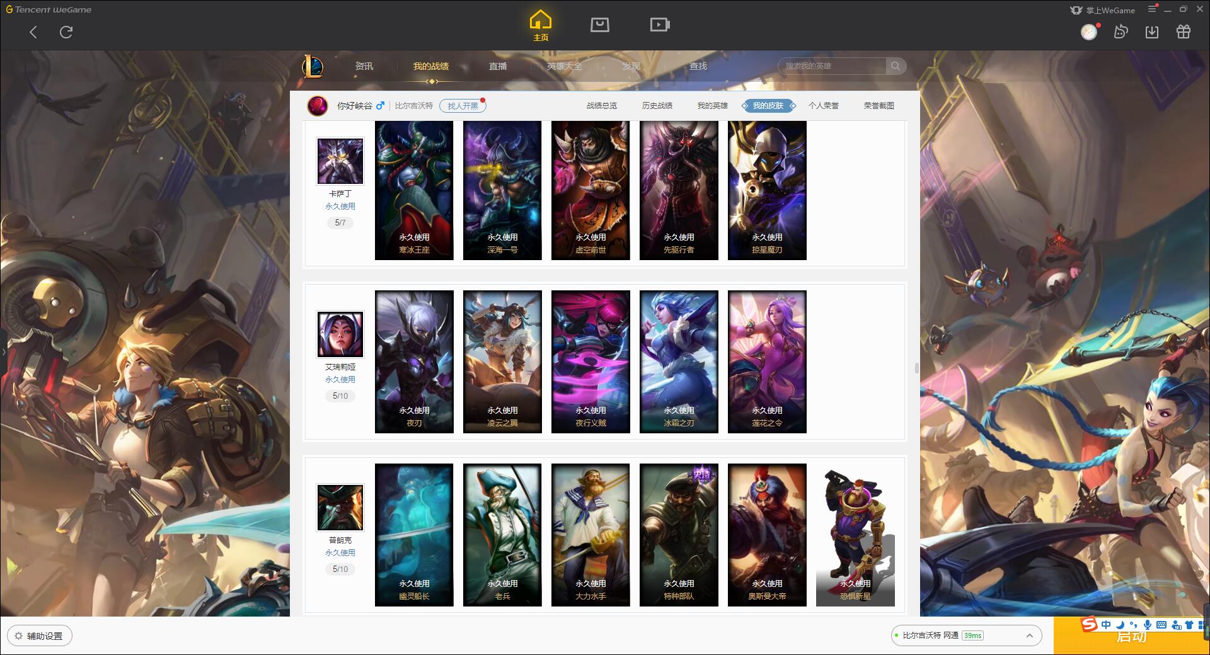Click the 普朗克 hero portrait
This screenshot has width=1210, height=655.
click(x=340, y=508)
